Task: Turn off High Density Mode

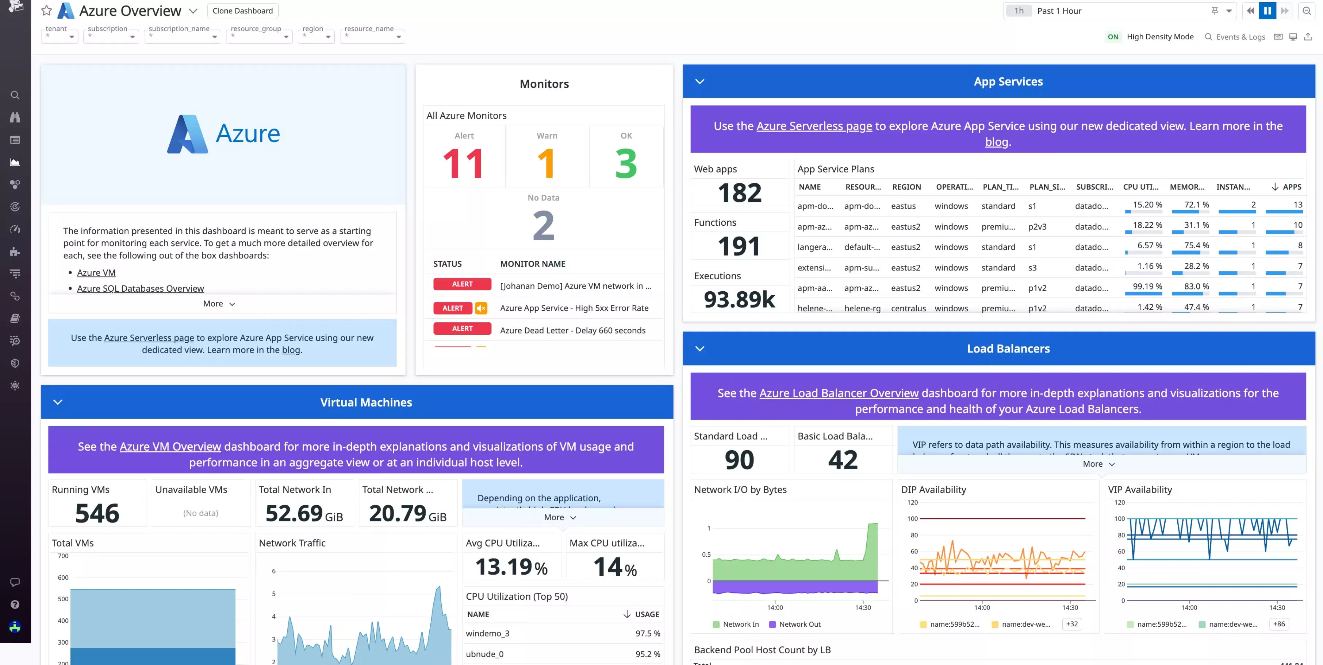Action: [1112, 36]
